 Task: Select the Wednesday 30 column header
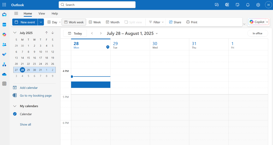click(x=169, y=45)
